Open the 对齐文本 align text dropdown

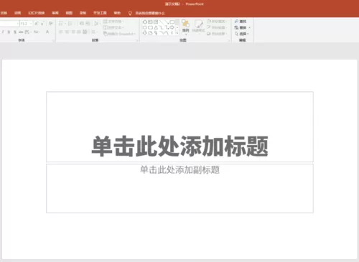coord(113,27)
